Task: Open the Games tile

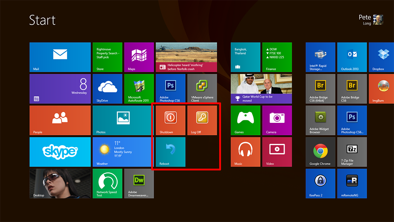Action: point(245,120)
